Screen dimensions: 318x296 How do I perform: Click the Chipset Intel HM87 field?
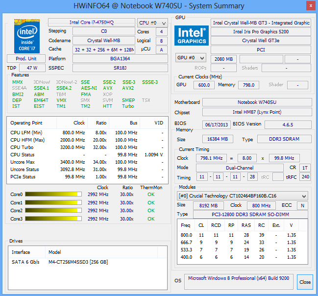(257, 112)
